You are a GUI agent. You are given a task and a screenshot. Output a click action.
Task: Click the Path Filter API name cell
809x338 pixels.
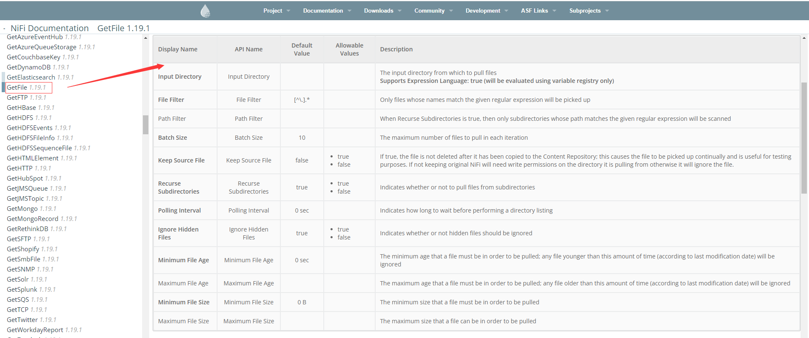pos(249,119)
